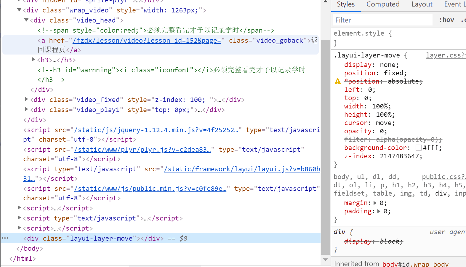Image resolution: width=466 pixels, height=267 pixels.
Task: Open the plyr.js script source link
Action: pos(142,149)
